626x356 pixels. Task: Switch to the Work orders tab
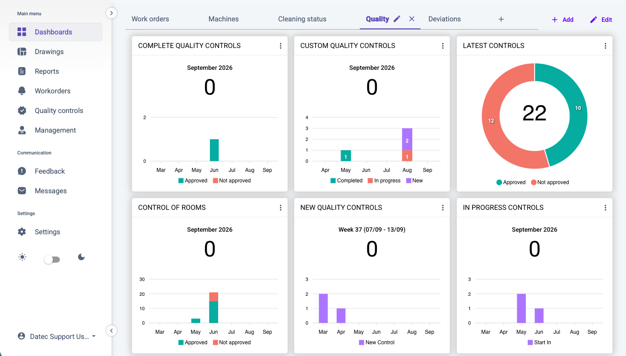[150, 19]
